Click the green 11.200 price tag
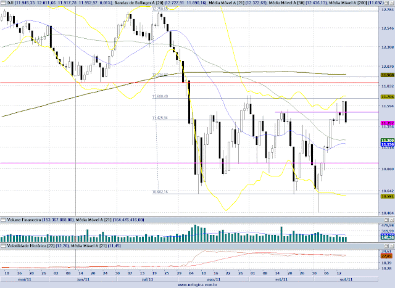This screenshot has height=288, width=395. click(388, 141)
